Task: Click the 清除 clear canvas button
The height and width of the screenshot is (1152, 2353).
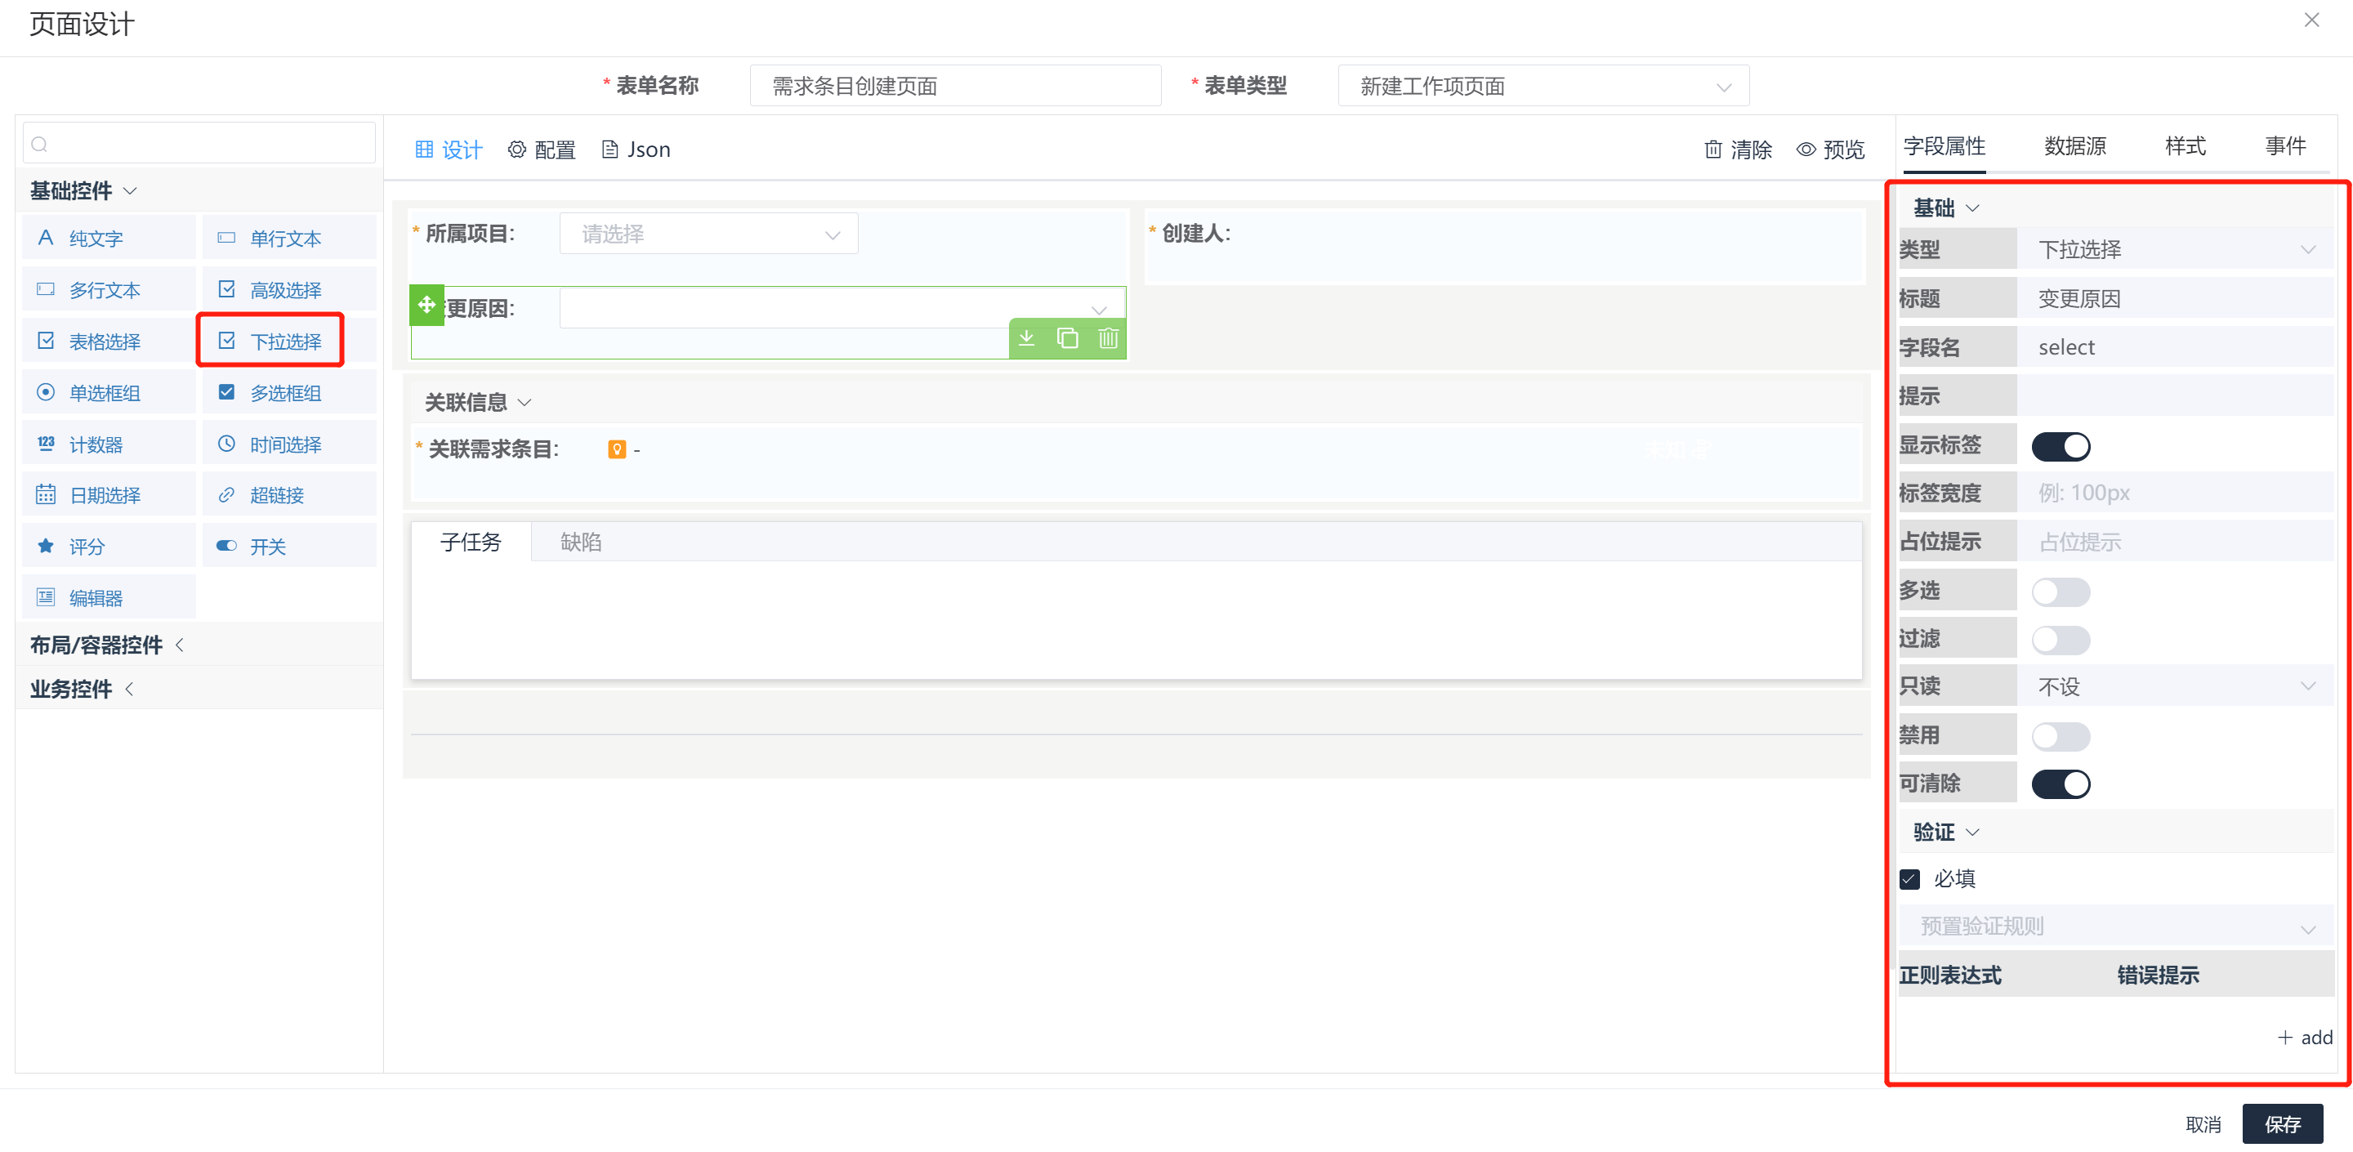Action: 1739,149
